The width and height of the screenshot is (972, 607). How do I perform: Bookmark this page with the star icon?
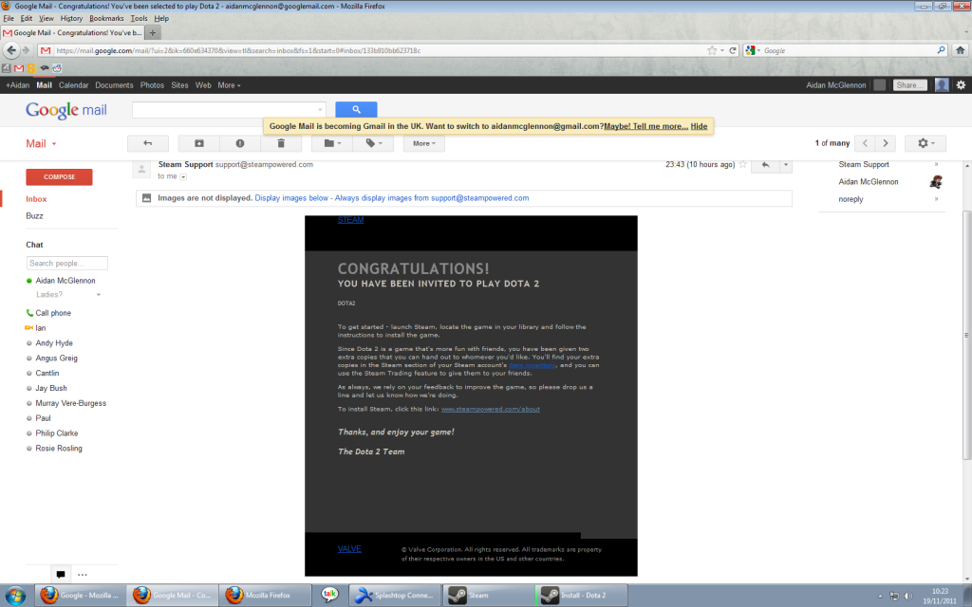pos(712,50)
